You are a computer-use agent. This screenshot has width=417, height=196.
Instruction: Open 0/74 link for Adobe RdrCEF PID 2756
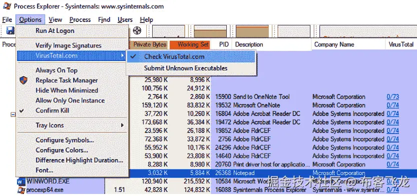click(393, 139)
